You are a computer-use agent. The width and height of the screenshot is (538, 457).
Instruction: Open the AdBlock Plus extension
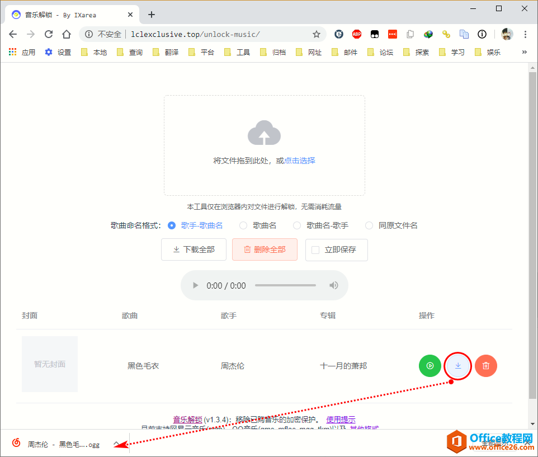click(357, 34)
